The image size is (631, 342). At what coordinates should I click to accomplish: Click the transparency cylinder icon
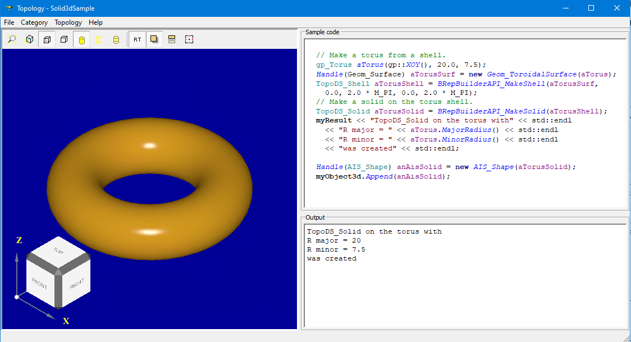pos(116,39)
